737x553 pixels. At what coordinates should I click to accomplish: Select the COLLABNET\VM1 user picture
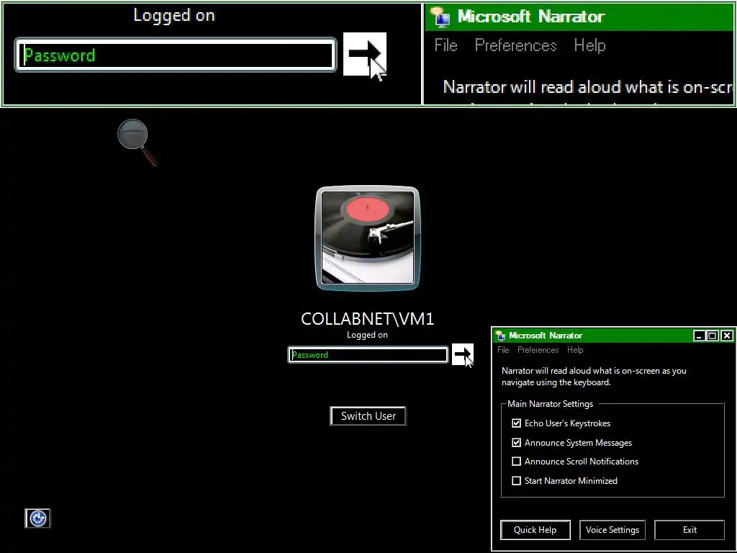tap(368, 238)
